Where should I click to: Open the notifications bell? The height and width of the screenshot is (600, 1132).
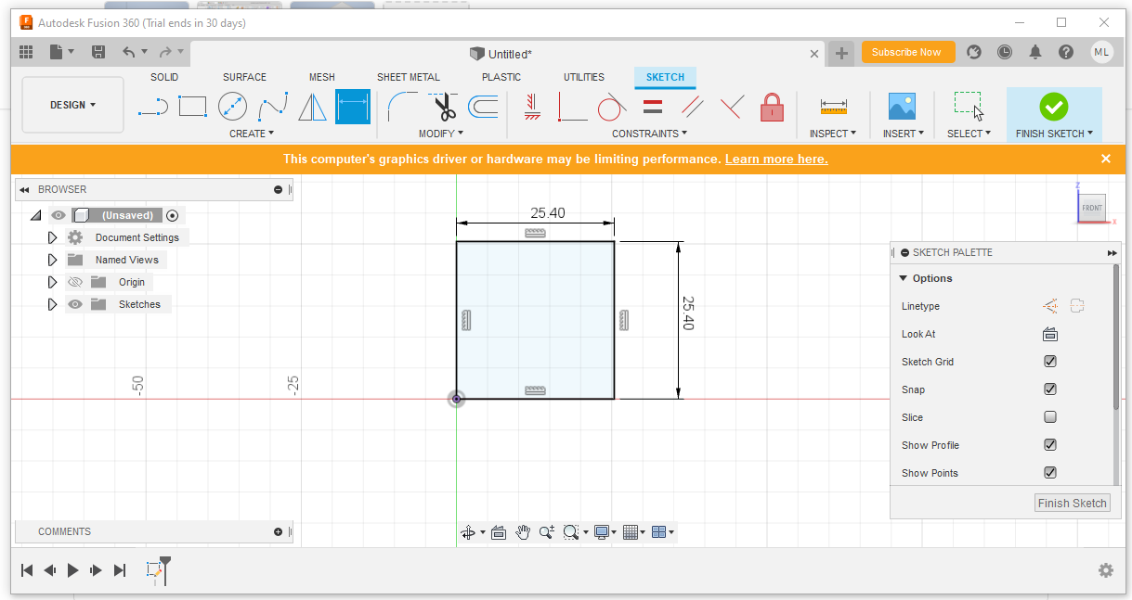click(1035, 53)
